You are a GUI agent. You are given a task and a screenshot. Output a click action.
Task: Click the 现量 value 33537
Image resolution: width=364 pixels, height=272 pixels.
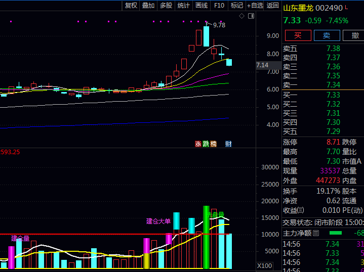[x=330, y=171]
